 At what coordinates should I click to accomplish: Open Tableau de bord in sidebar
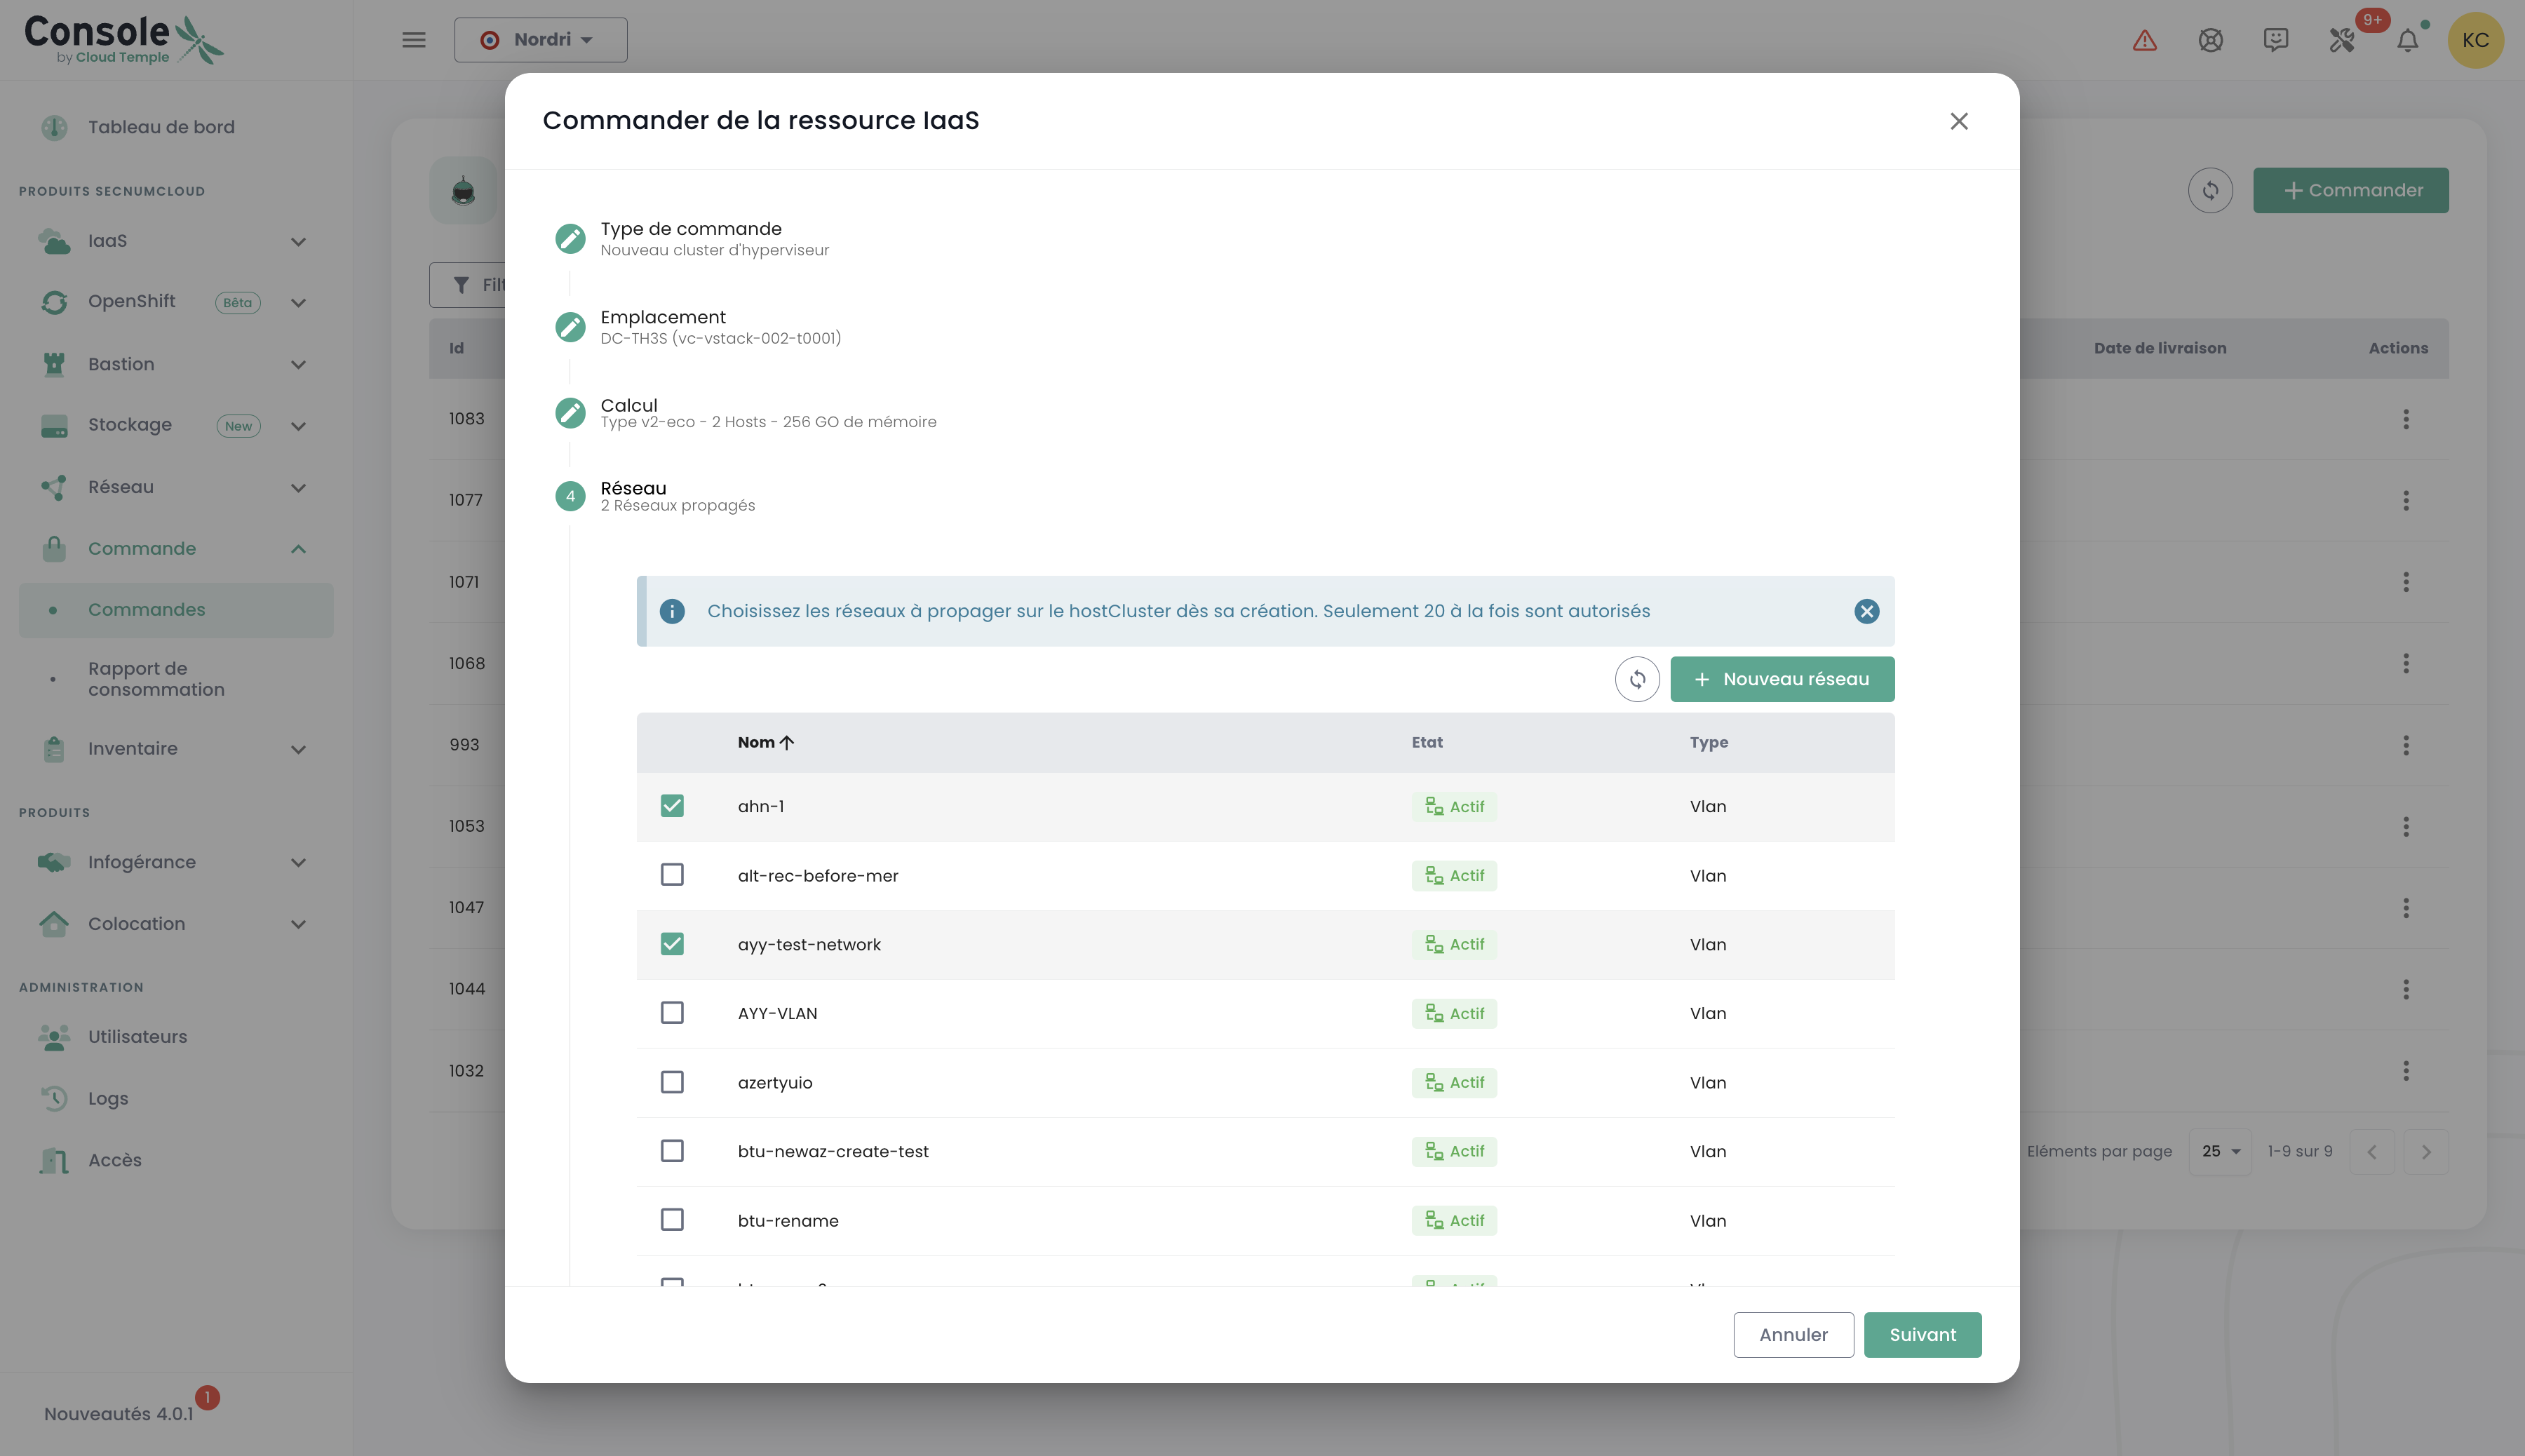coord(161,127)
